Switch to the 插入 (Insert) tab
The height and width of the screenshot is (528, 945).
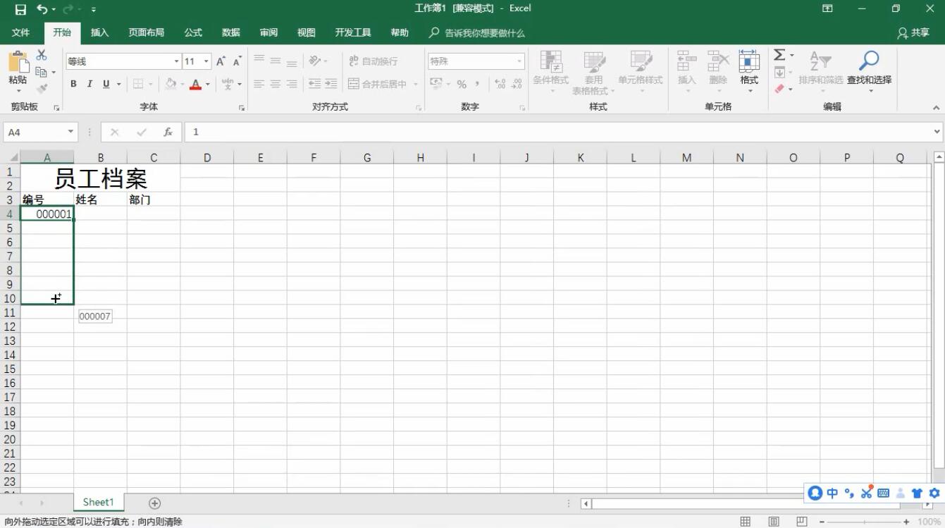[100, 32]
